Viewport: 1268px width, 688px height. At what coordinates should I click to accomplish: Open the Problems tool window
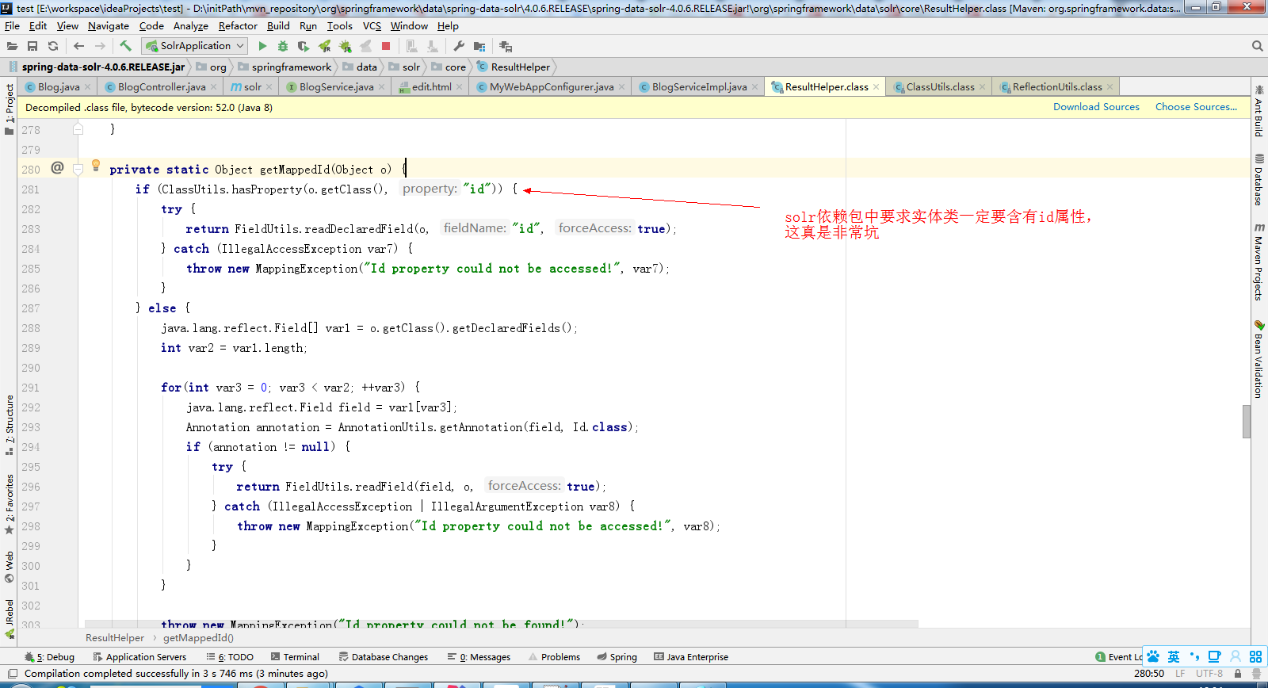[554, 657]
